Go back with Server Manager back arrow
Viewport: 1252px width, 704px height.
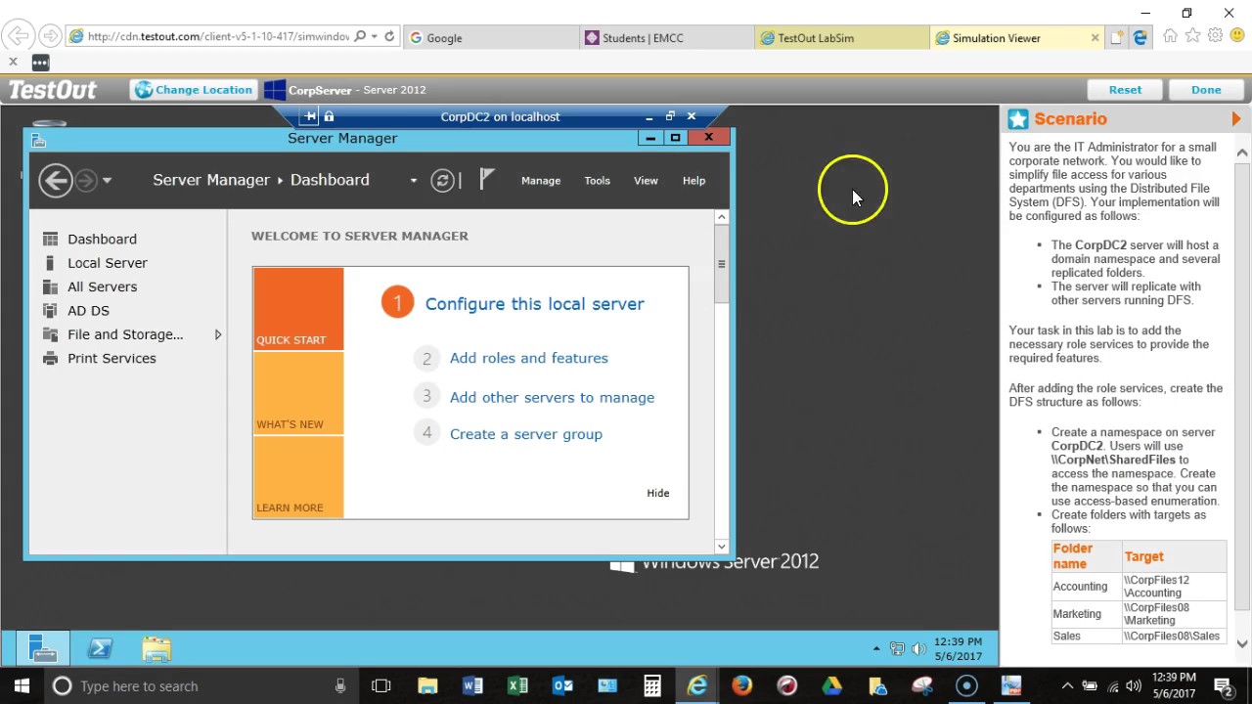(x=56, y=180)
